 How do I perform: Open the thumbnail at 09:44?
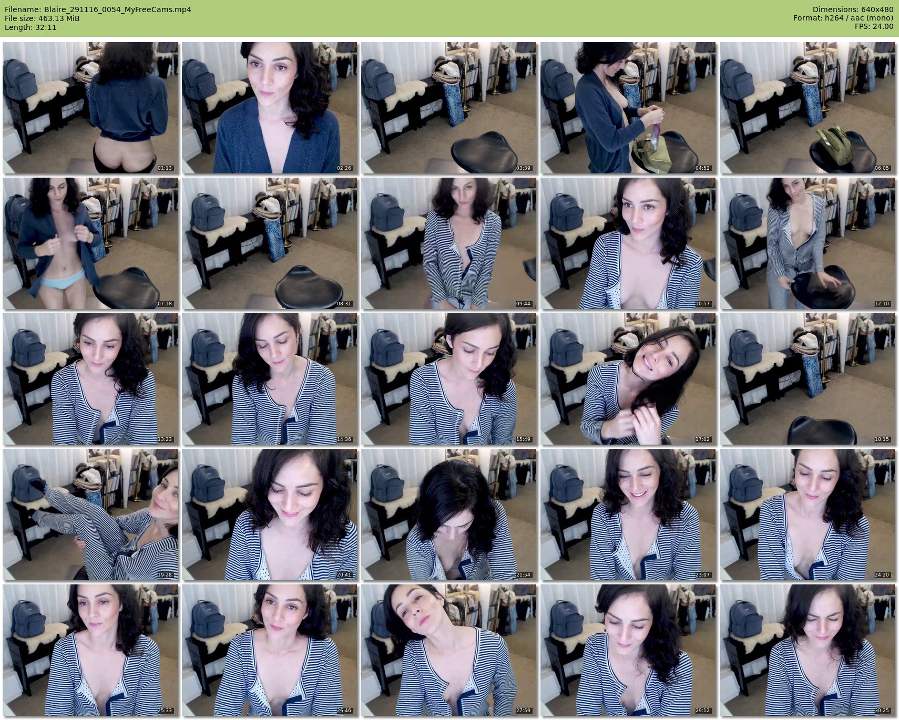coord(449,243)
